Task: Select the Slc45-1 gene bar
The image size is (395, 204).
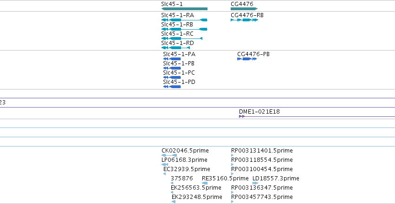Action: pyautogui.click(x=184, y=9)
